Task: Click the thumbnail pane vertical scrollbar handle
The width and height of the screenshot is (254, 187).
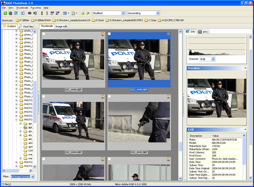Action: point(180,146)
